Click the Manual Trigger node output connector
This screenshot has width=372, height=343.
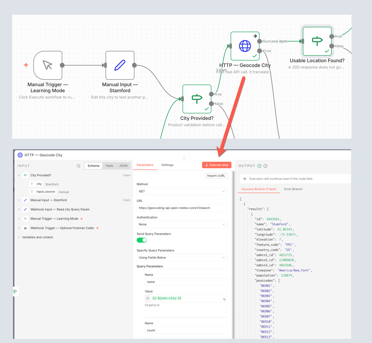click(62, 65)
